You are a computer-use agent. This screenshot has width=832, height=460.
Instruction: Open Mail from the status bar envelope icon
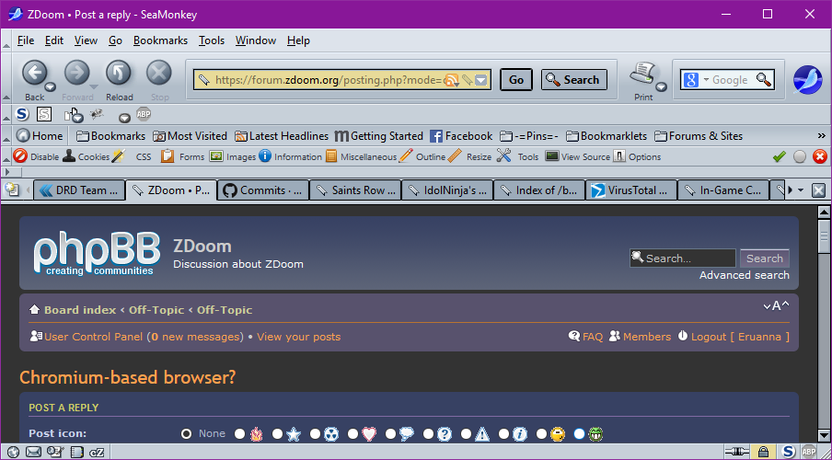tap(33, 452)
